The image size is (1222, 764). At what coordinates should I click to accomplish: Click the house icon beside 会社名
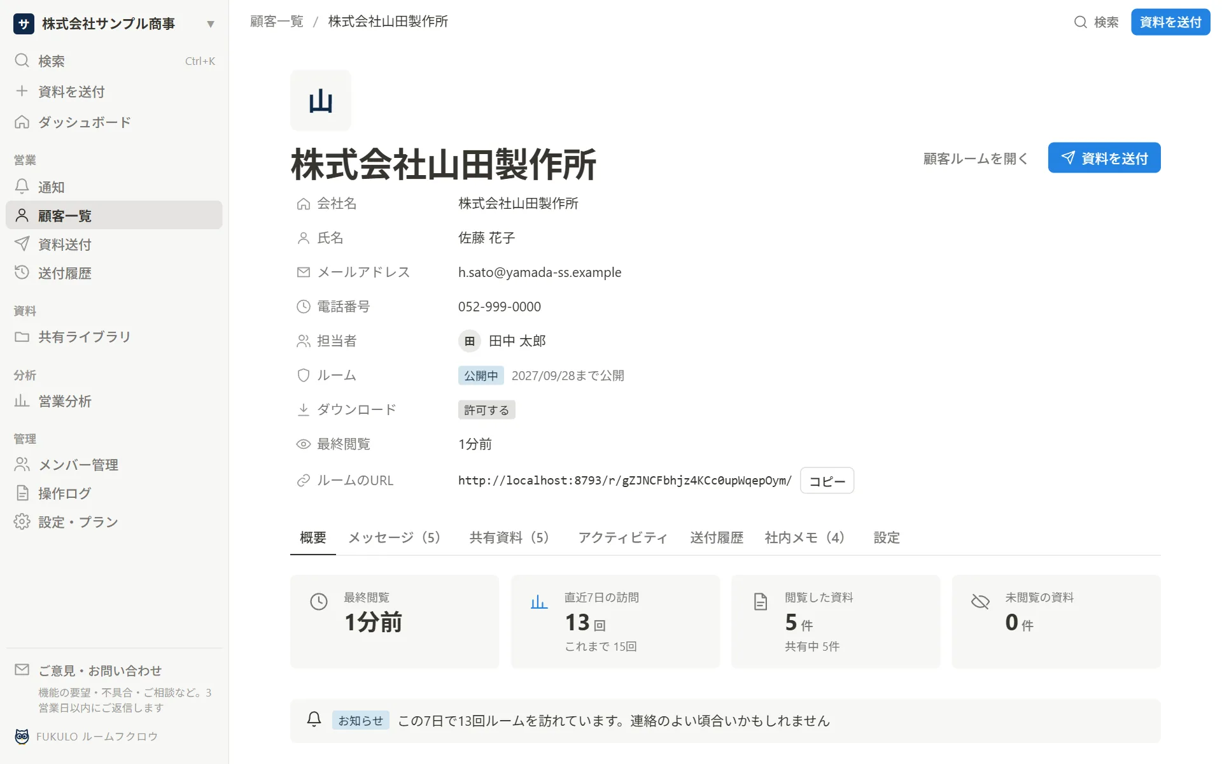pyautogui.click(x=304, y=204)
